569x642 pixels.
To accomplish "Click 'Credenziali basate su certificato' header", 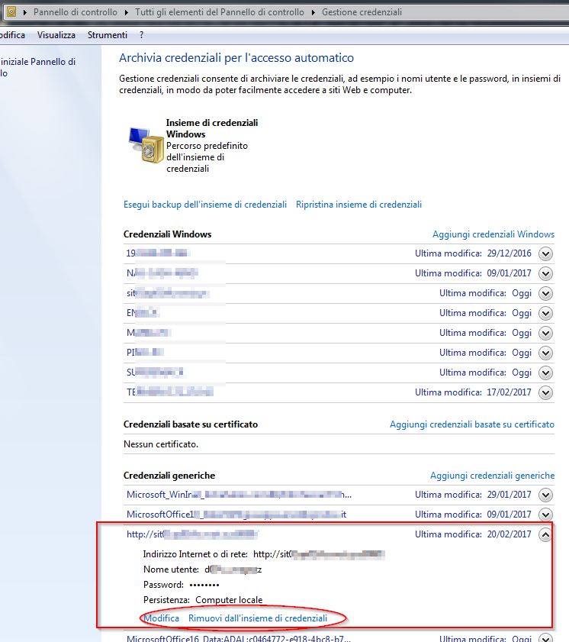I will click(191, 424).
